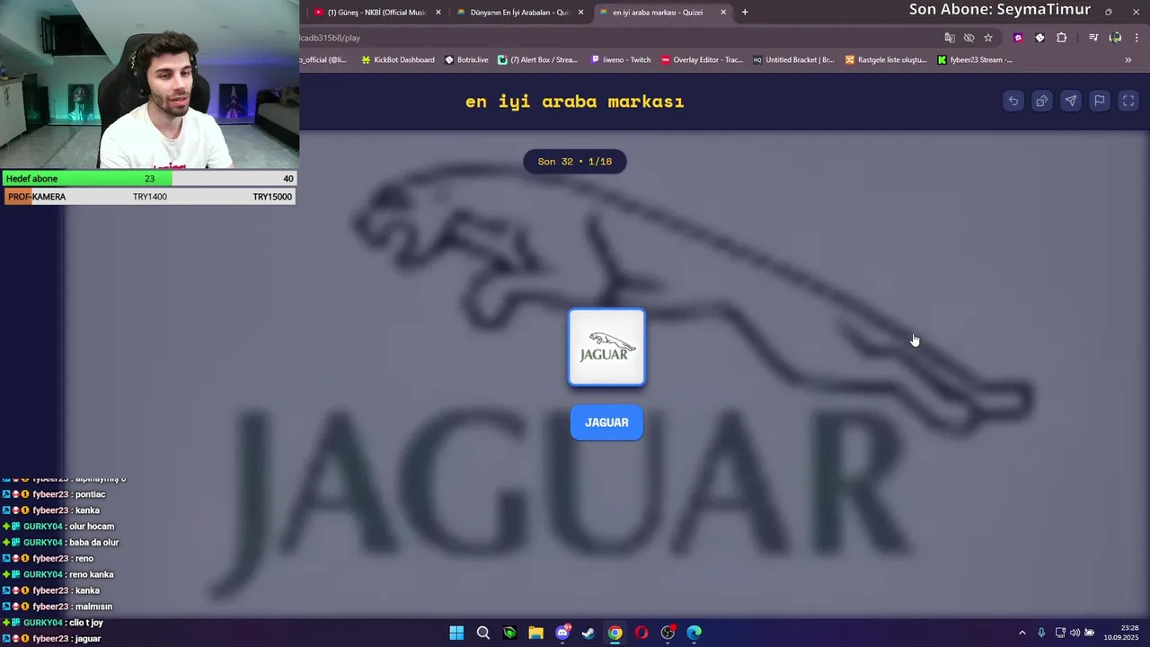Choose the blue JAGUAR button
The image size is (1150, 647).
click(x=606, y=422)
